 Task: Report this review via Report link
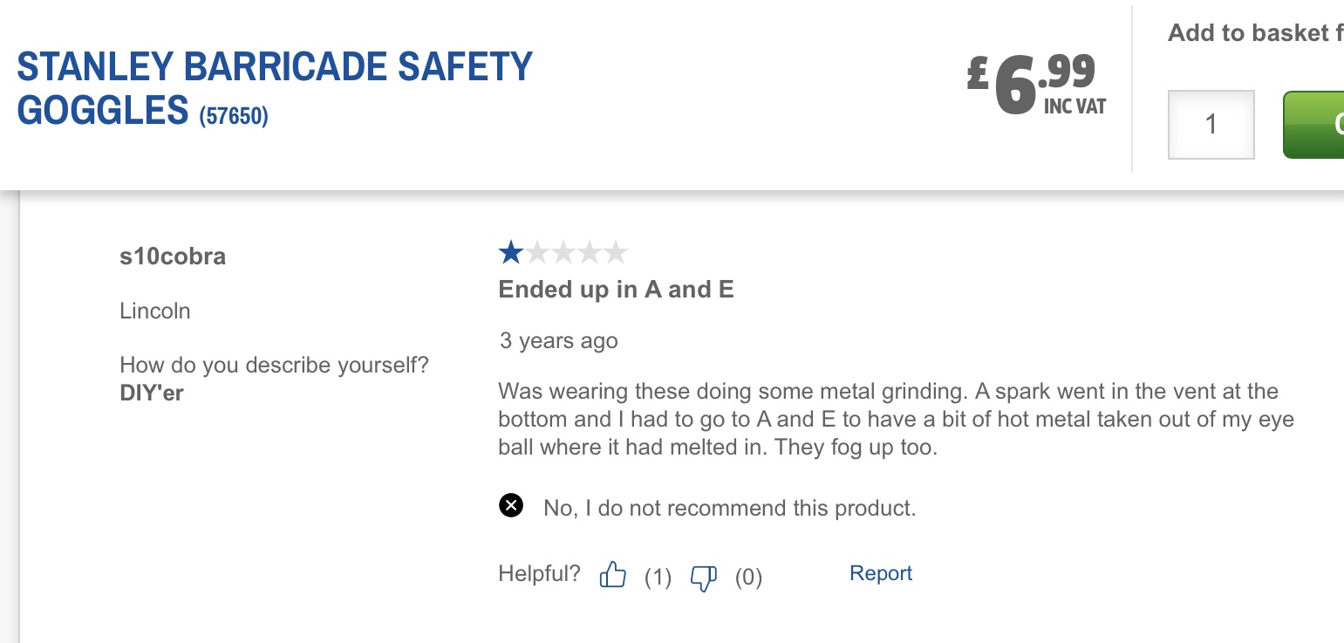(x=881, y=573)
